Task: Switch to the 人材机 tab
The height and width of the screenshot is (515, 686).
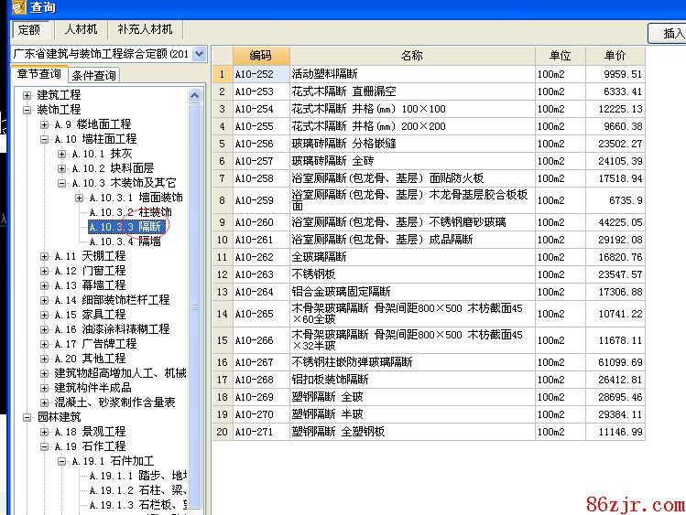Action: click(80, 29)
